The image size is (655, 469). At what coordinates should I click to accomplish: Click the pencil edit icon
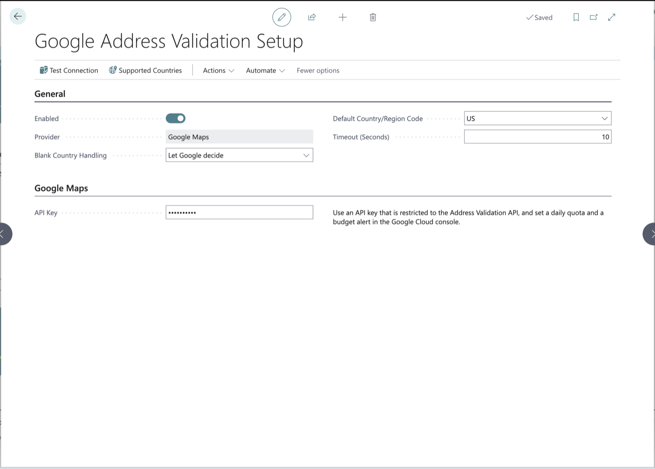pyautogui.click(x=282, y=17)
